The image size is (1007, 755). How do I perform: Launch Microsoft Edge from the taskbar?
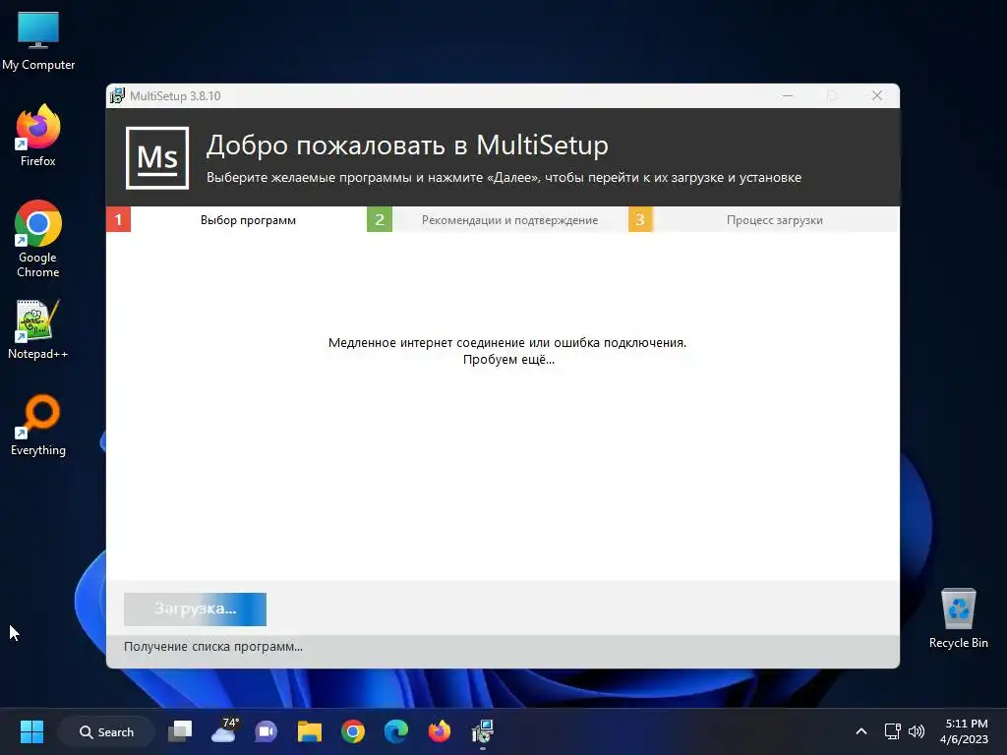[x=396, y=731]
